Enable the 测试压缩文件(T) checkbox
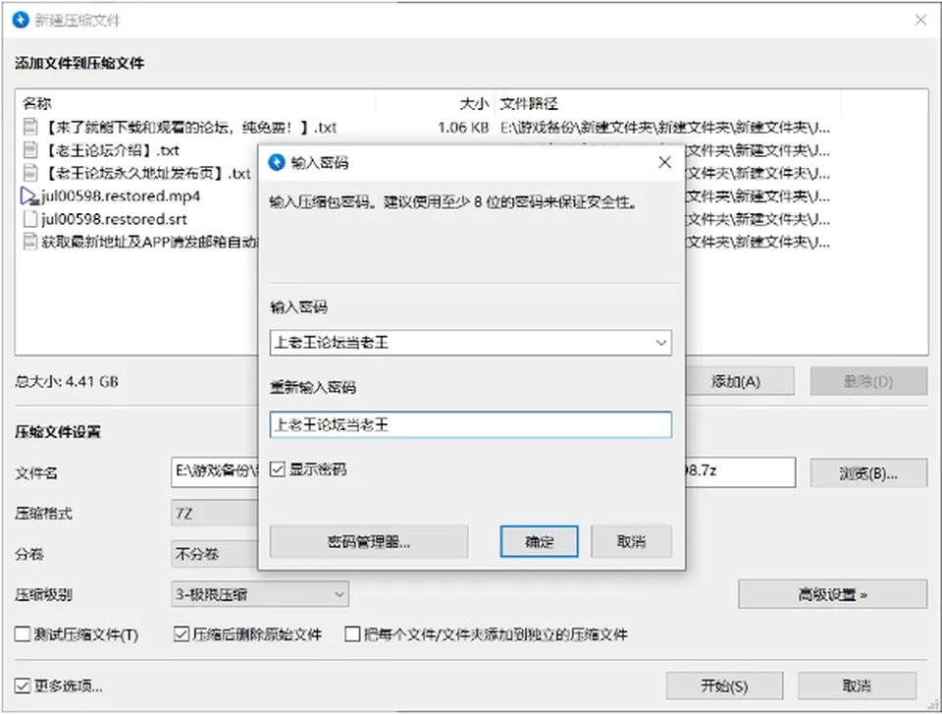942x714 pixels. click(23, 634)
